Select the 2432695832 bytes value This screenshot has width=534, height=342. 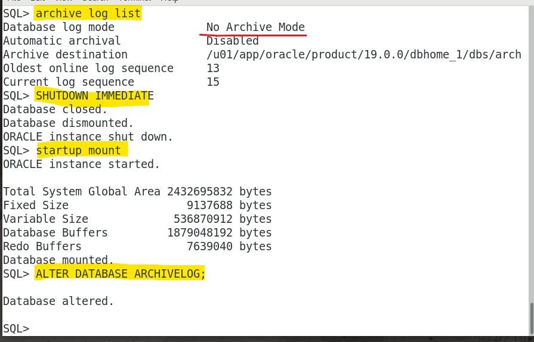[220, 191]
